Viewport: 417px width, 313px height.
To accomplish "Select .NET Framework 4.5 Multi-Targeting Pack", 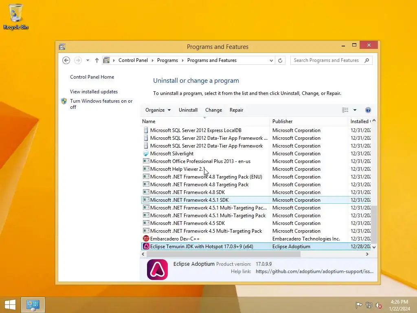I will point(256,231).
